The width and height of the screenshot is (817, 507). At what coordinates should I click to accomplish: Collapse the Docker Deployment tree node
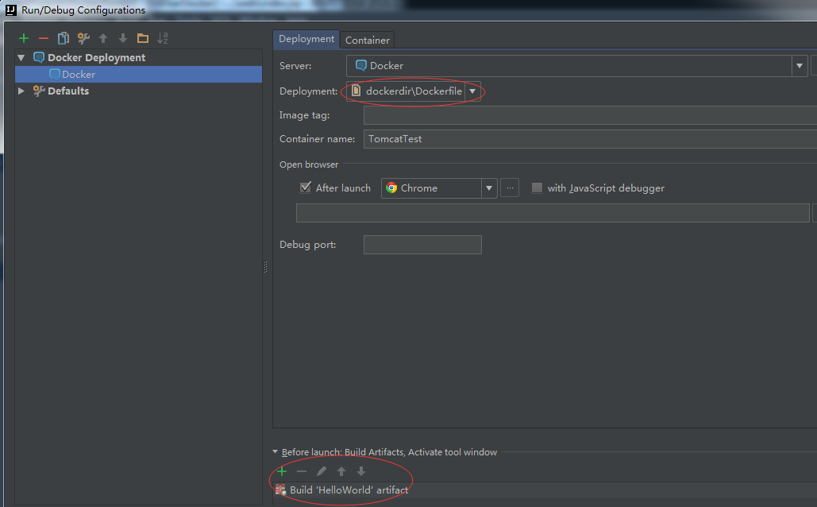click(x=21, y=57)
